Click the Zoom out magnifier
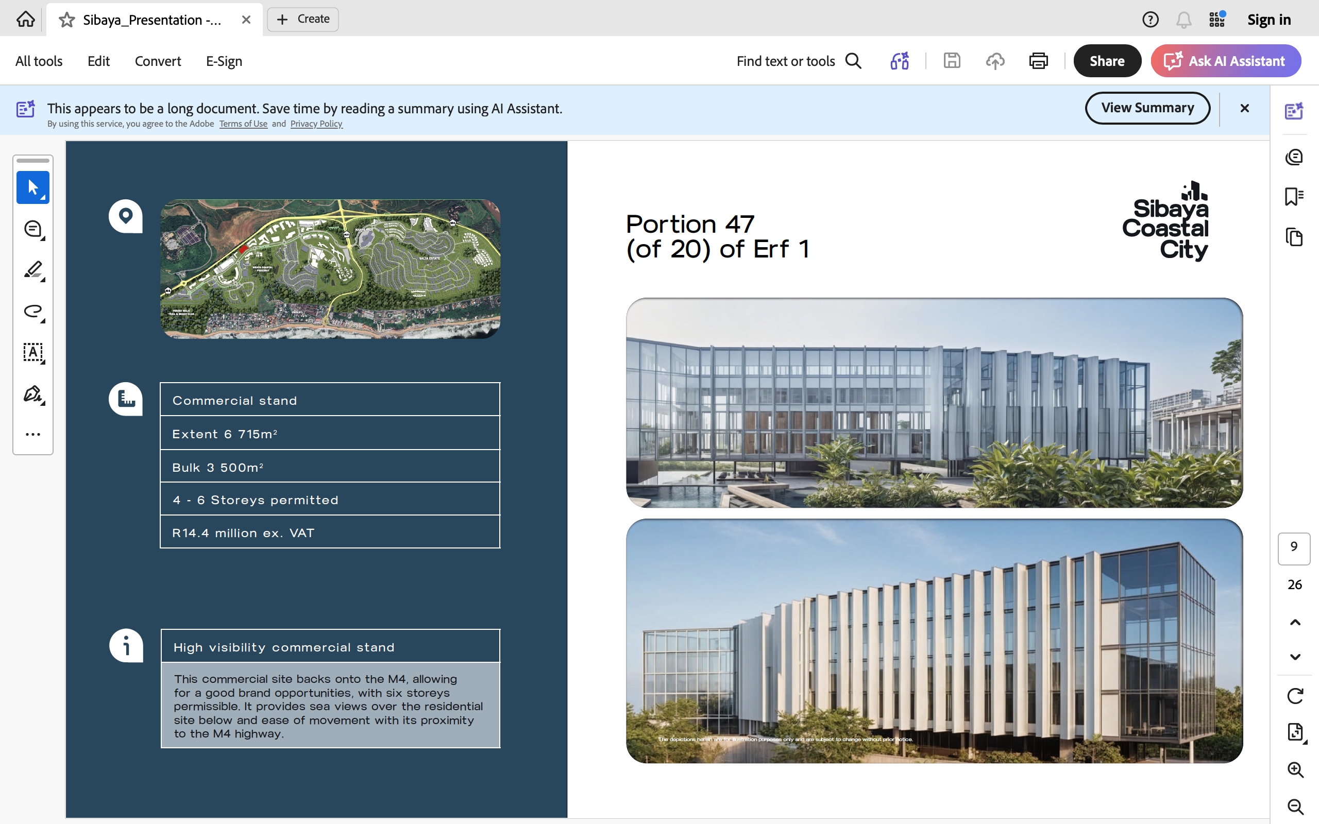 point(1295,807)
